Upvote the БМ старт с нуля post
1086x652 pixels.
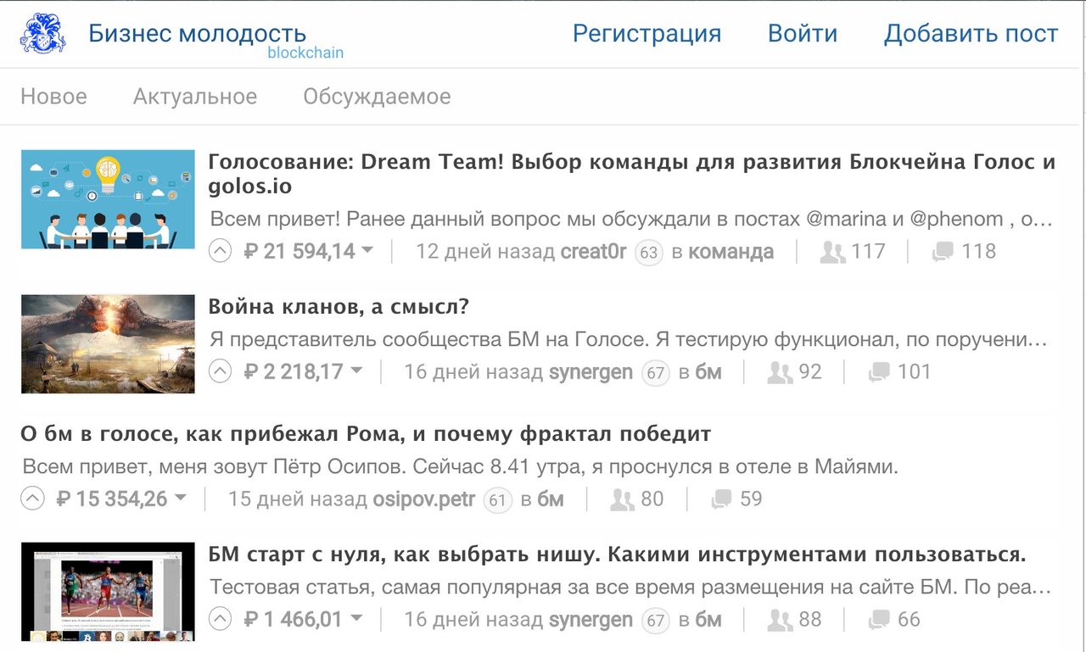tap(220, 619)
